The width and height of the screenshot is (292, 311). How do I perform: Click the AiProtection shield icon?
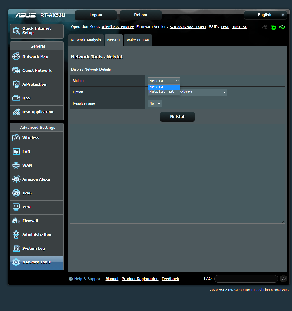coord(16,84)
